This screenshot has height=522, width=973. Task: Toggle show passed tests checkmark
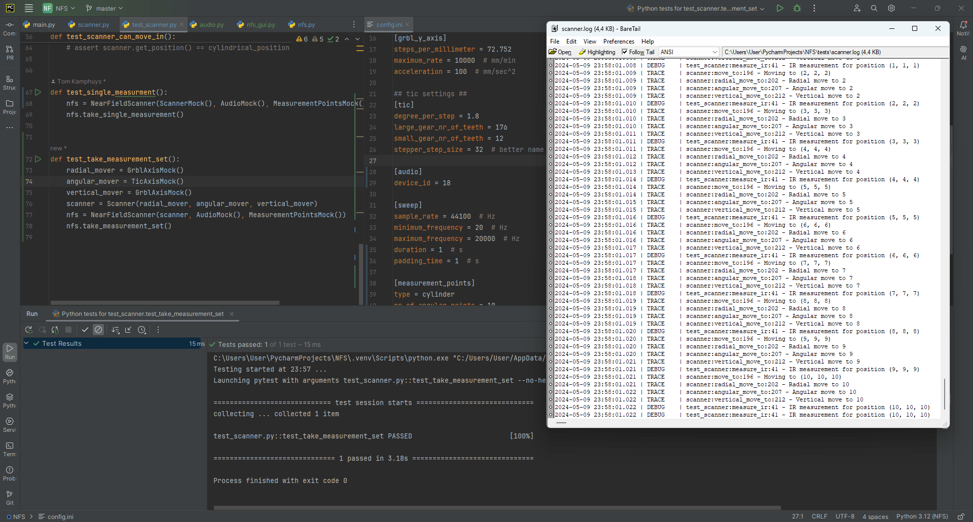point(85,330)
